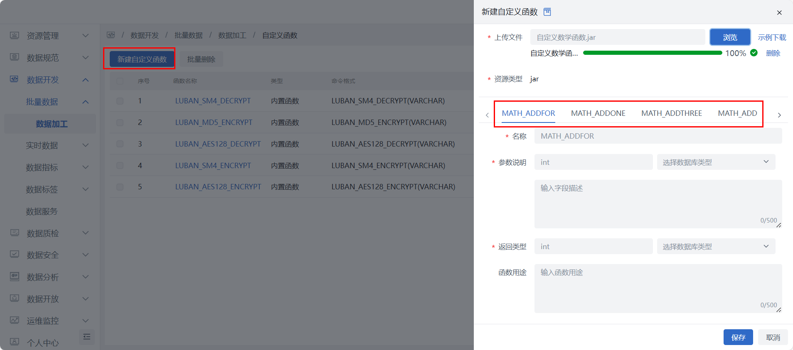Image resolution: width=793 pixels, height=350 pixels.
Task: Collapse sidebar with the menu fold icon
Action: click(x=87, y=337)
